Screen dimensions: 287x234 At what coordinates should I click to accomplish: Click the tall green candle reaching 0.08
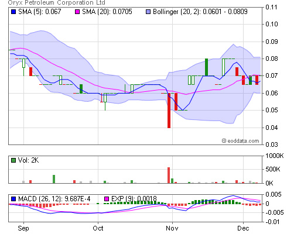click(x=206, y=67)
